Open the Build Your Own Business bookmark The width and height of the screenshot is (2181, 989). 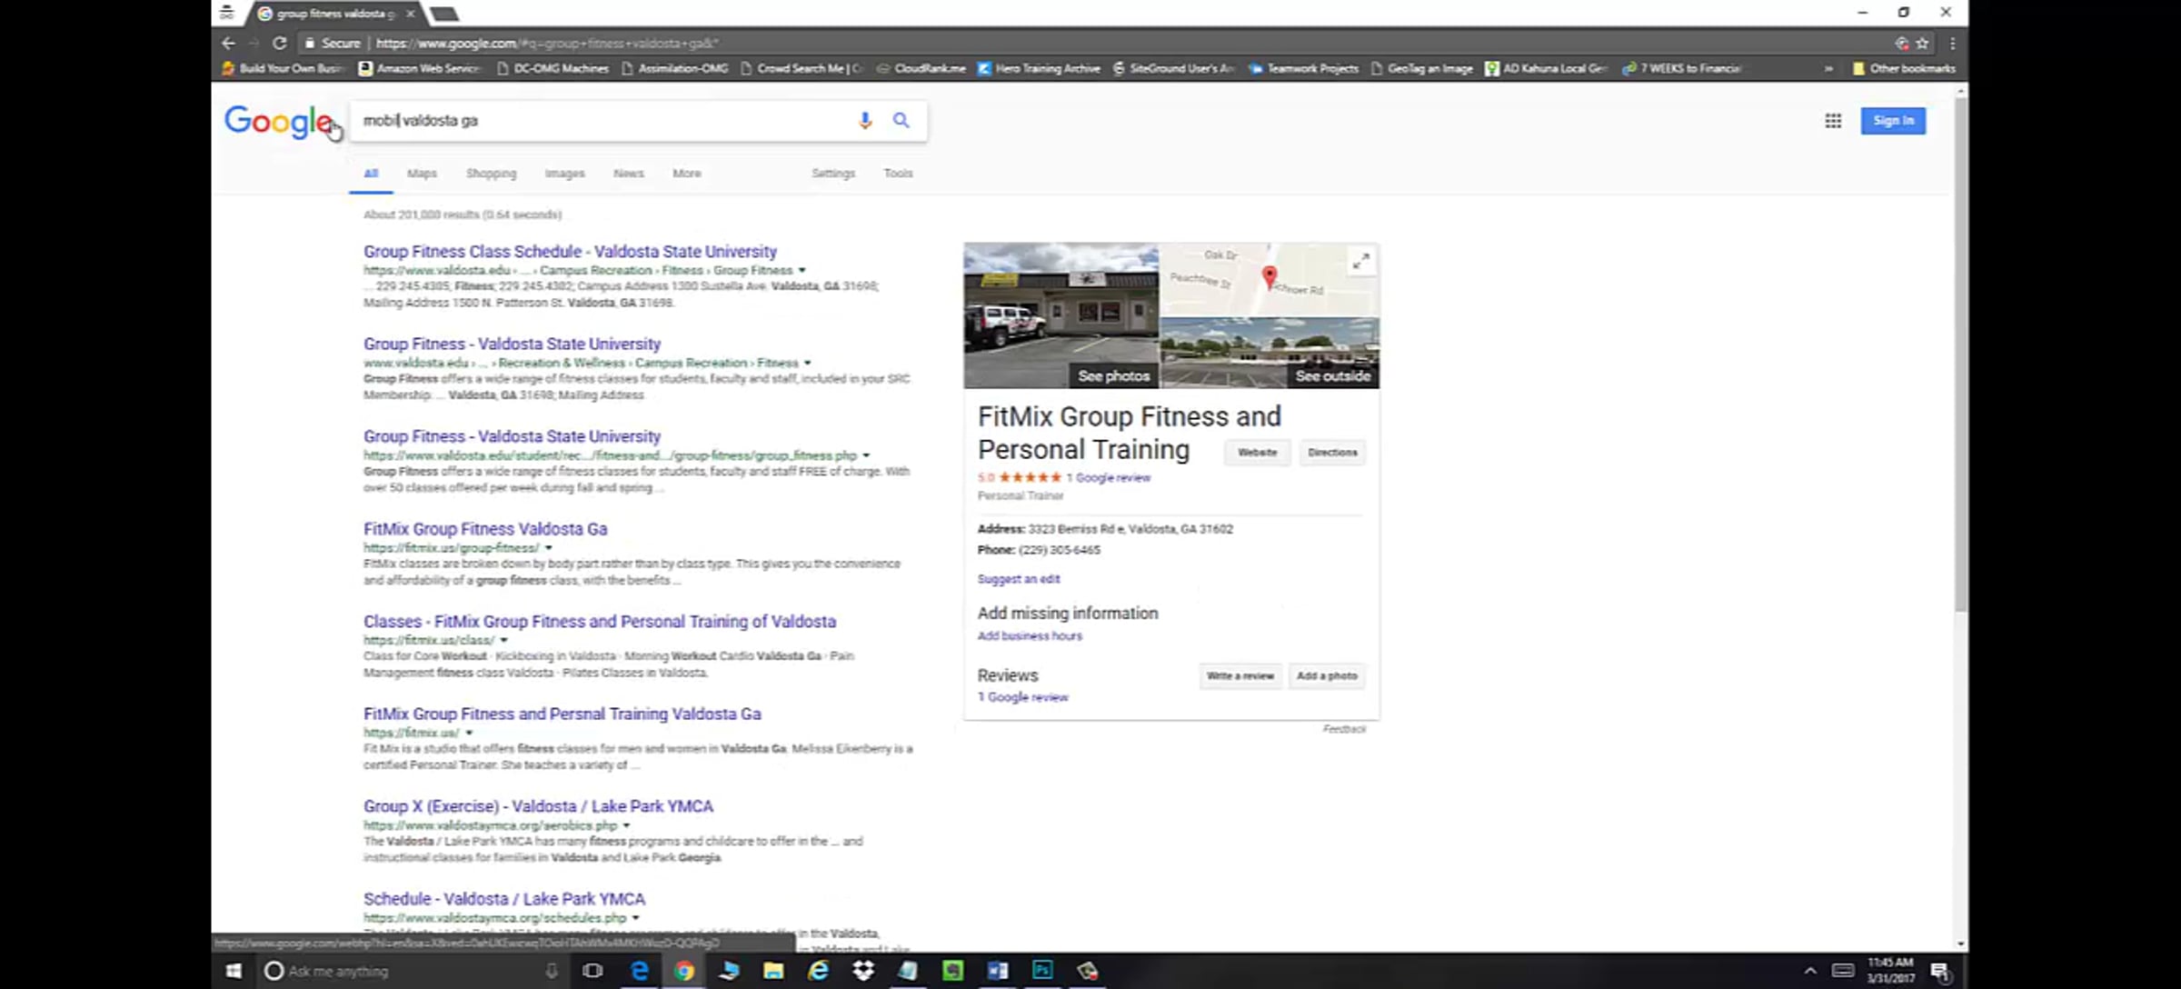[x=284, y=68]
